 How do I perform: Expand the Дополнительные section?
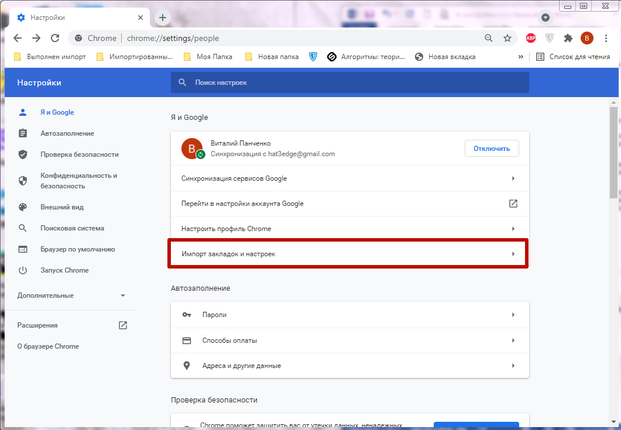pyautogui.click(x=71, y=295)
